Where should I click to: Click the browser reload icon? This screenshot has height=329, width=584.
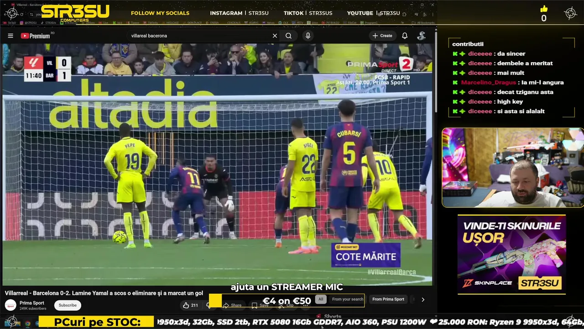[x=21, y=14]
